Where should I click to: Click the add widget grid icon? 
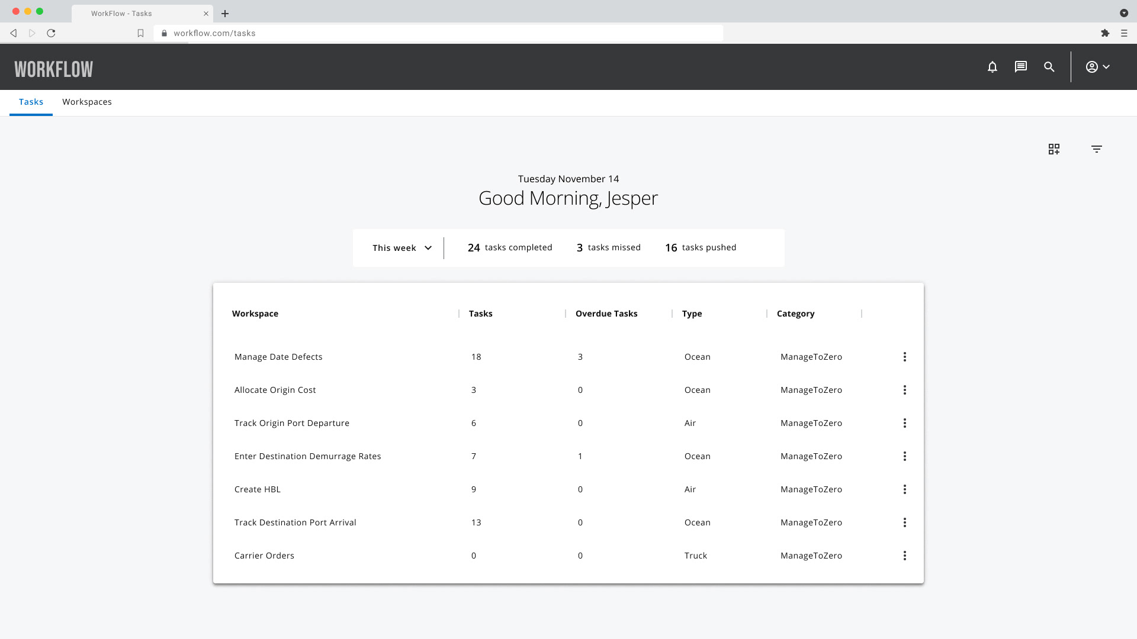1054,149
